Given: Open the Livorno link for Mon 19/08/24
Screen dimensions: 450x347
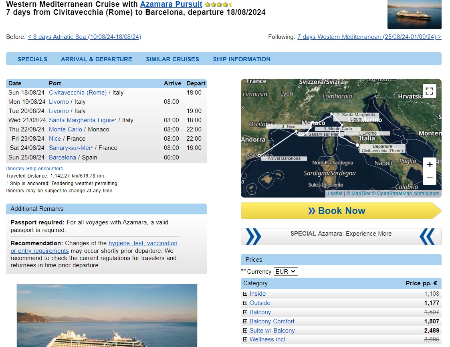Looking at the screenshot, I should pyautogui.click(x=59, y=102).
